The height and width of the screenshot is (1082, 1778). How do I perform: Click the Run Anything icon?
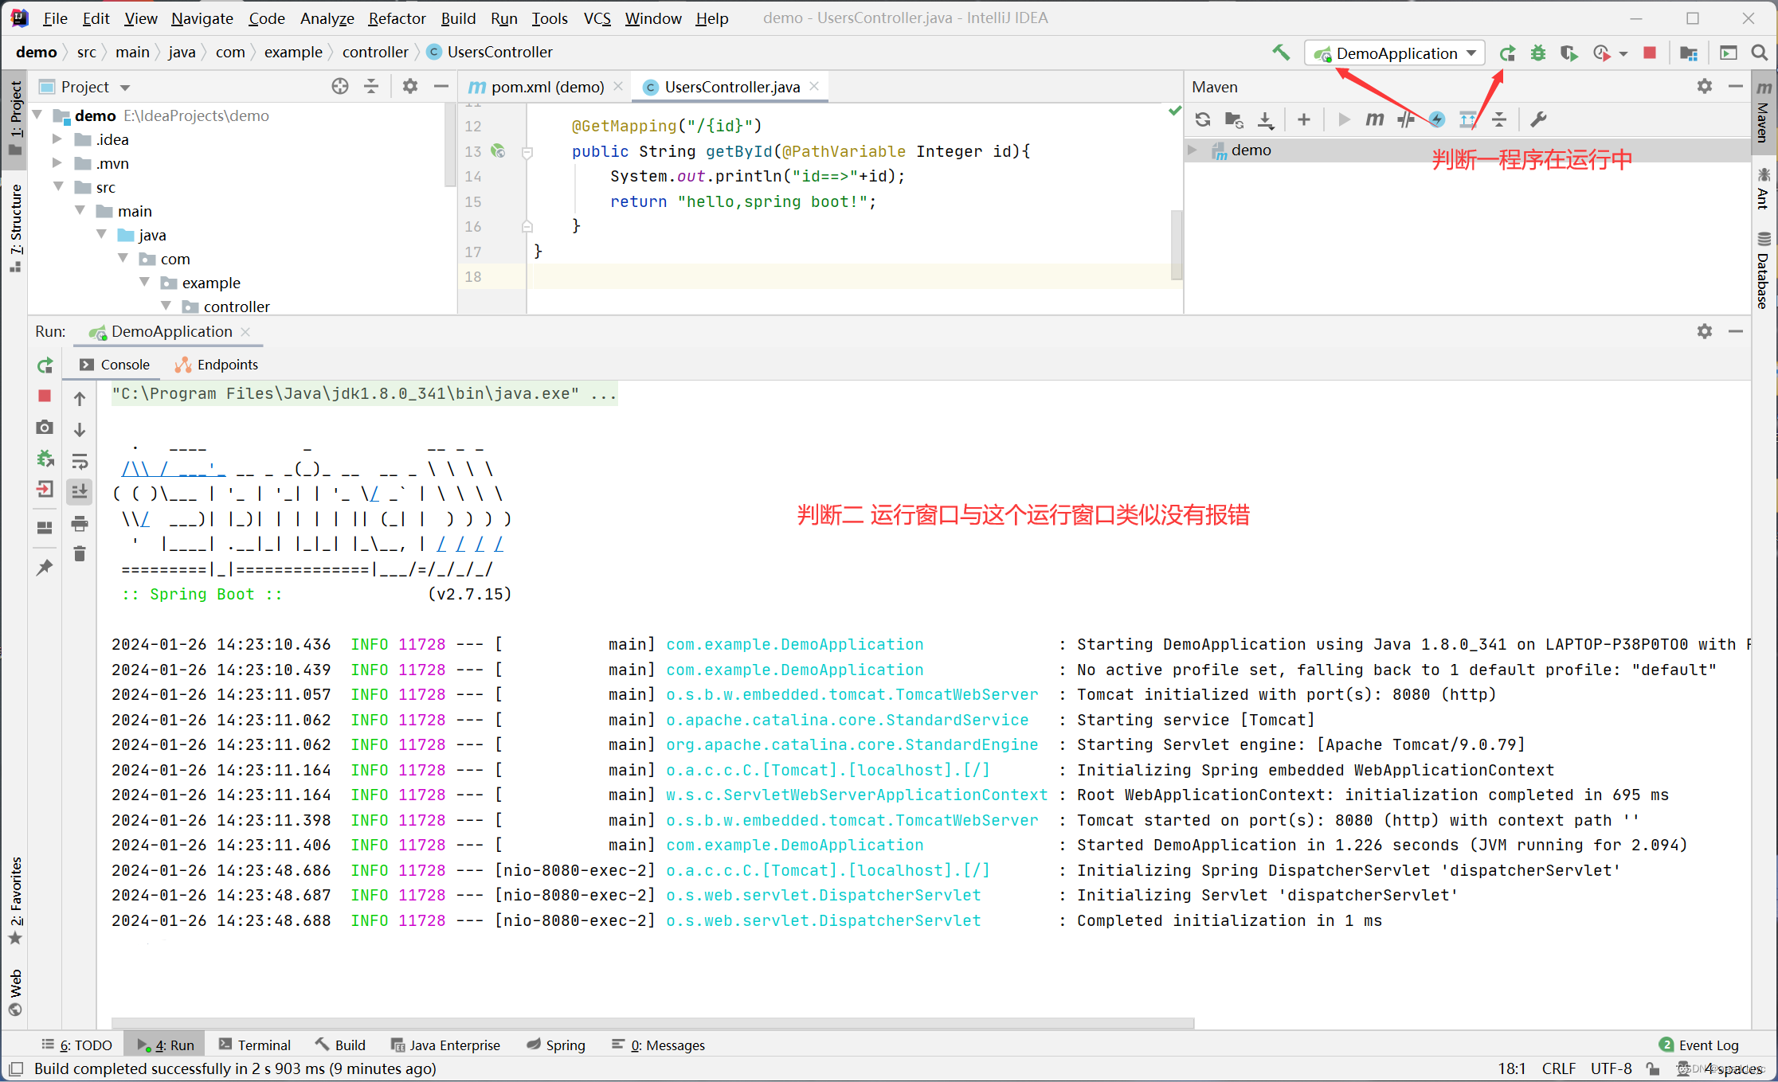(x=1729, y=53)
